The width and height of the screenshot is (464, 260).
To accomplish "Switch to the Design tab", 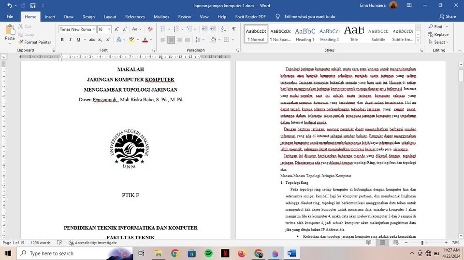I will click(88, 17).
